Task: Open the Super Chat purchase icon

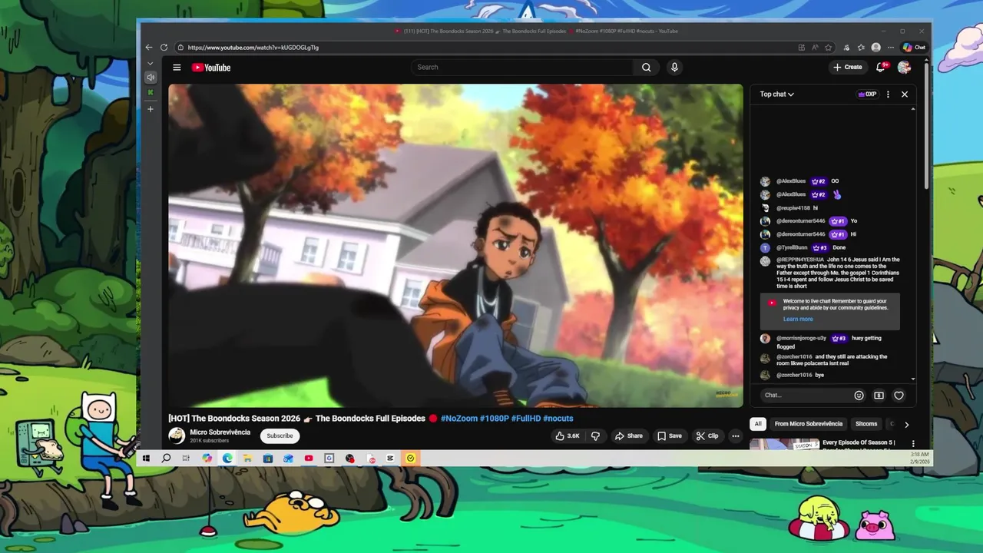Action: pos(879,396)
